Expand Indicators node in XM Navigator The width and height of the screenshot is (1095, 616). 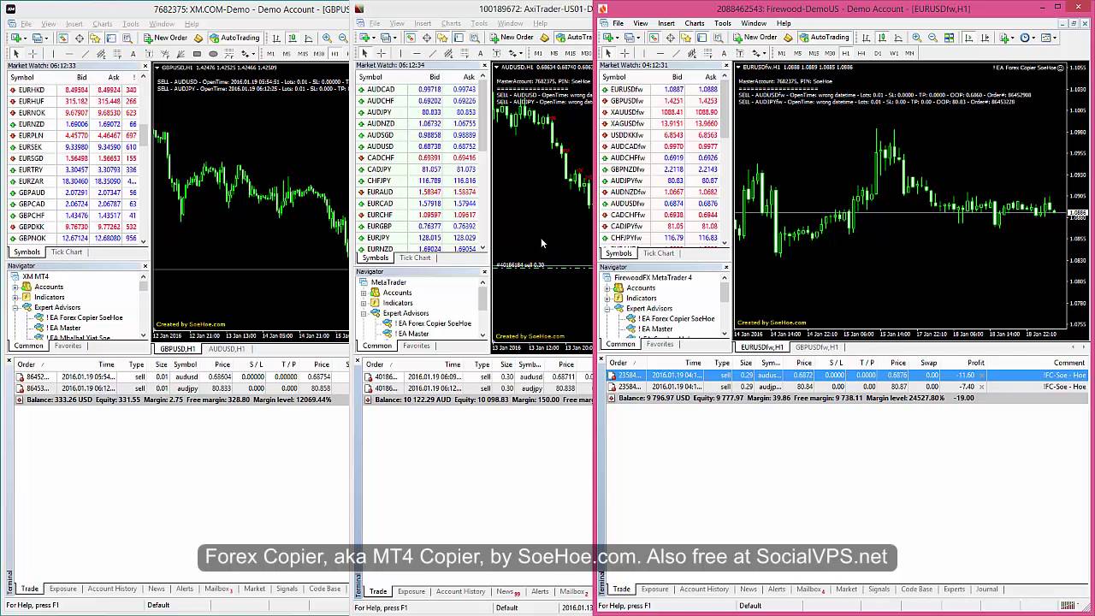[x=15, y=297]
